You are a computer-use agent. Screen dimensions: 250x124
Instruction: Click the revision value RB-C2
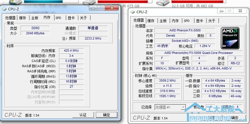pos(235,63)
